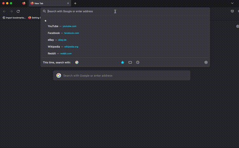Search in History clock icon
Viewport: 239px width, 148px height.
click(x=138, y=62)
